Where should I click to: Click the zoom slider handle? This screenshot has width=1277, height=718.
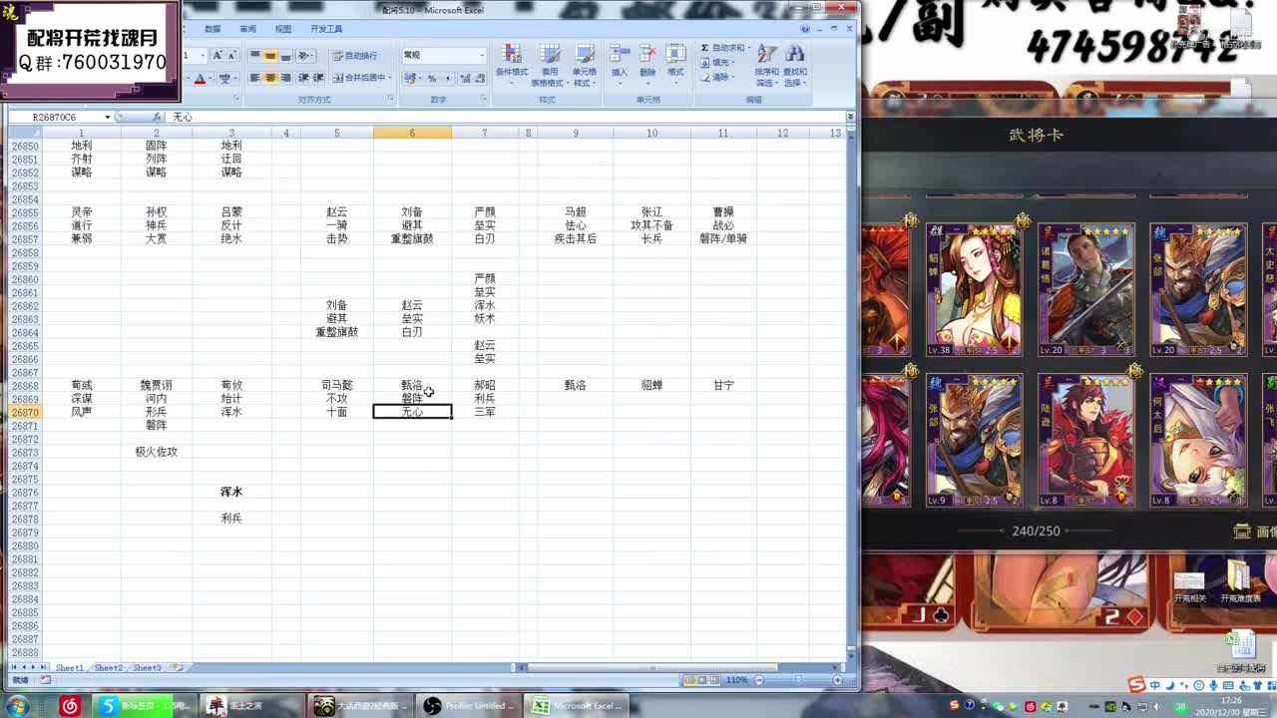[799, 680]
